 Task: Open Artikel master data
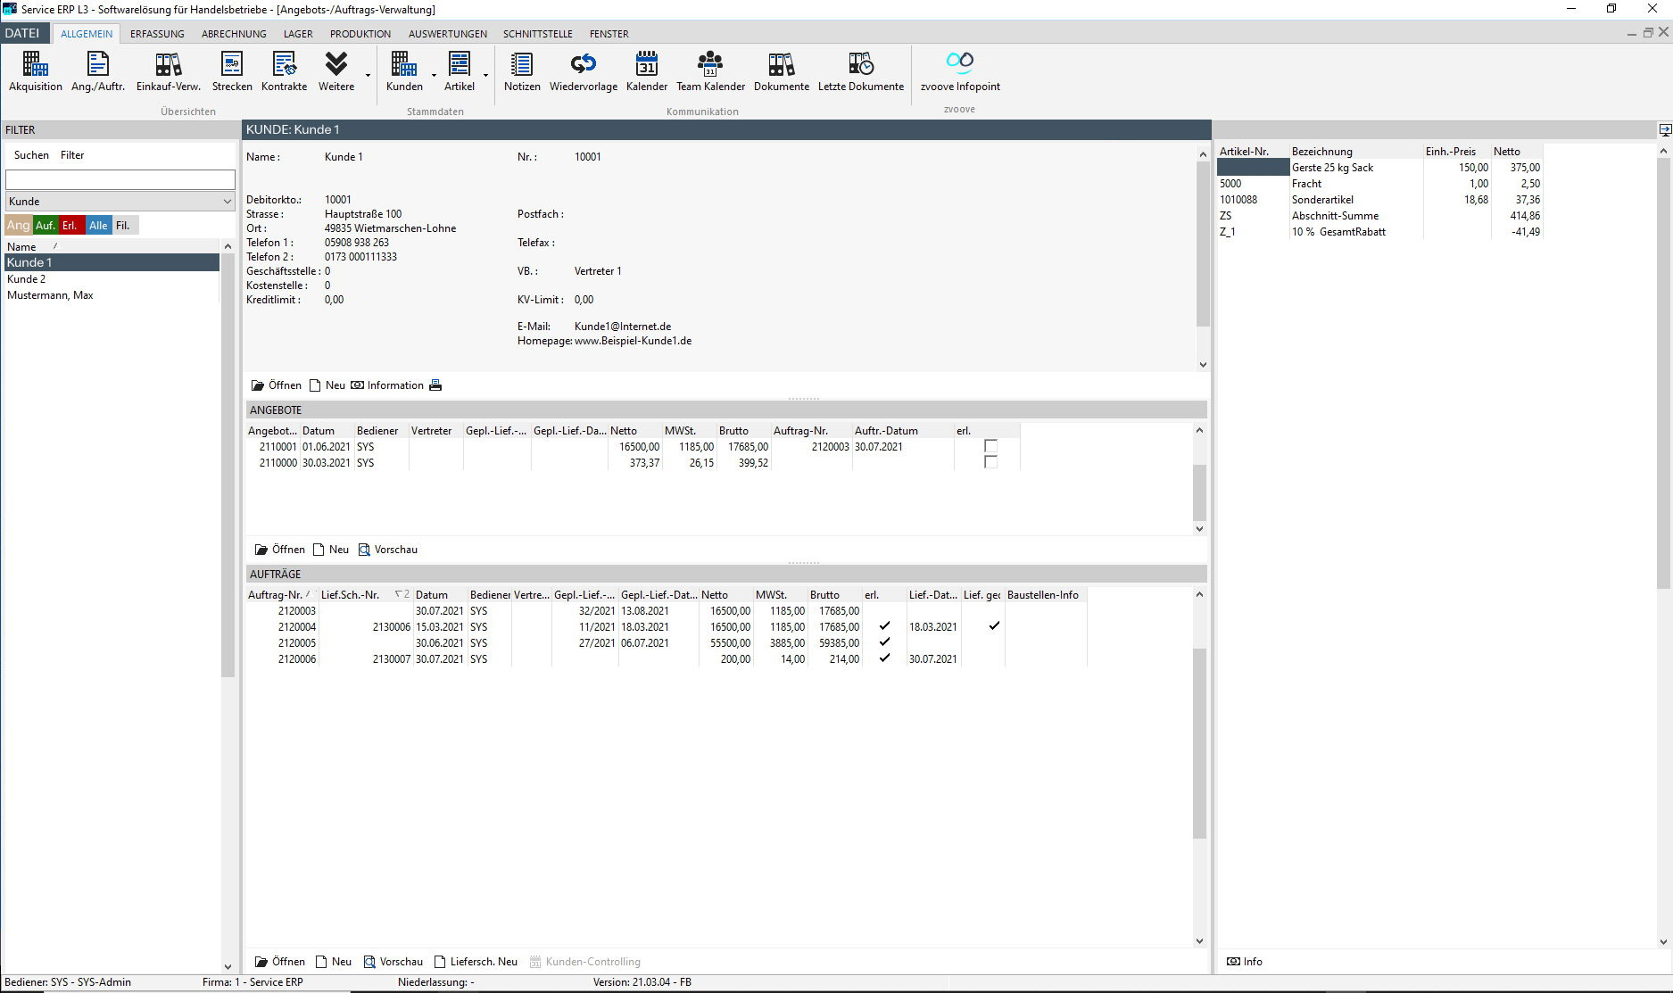(460, 71)
